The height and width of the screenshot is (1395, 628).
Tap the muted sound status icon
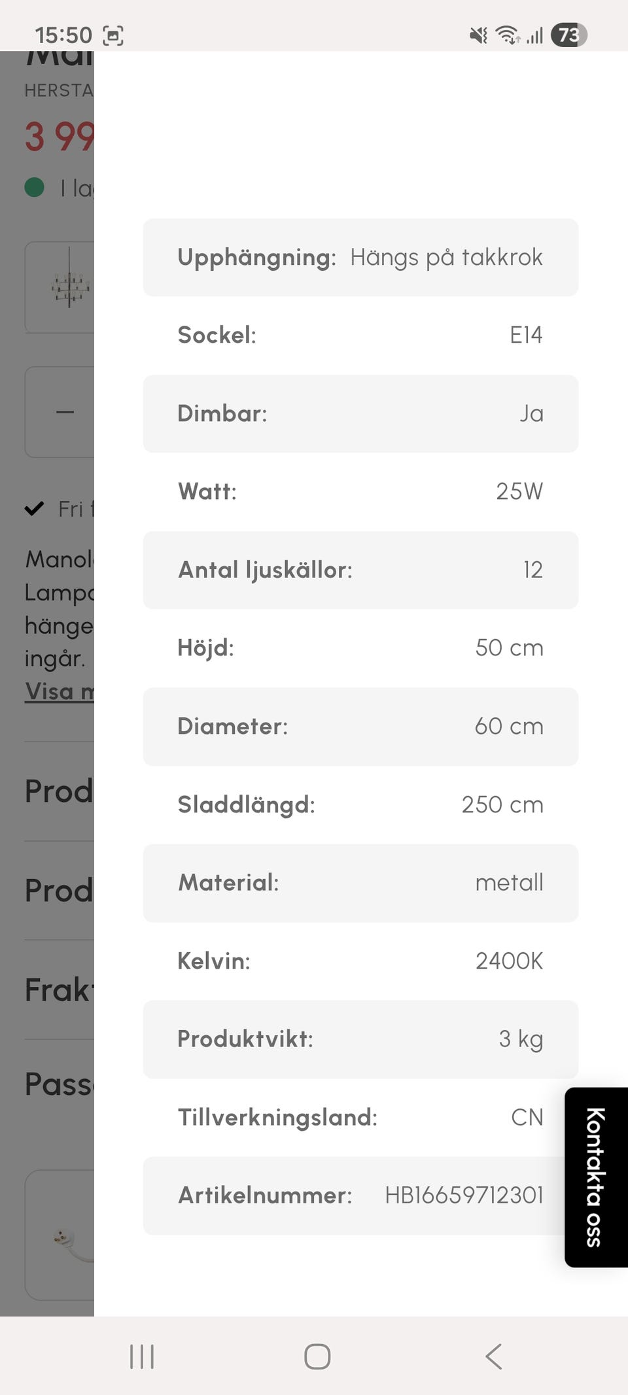tap(478, 35)
